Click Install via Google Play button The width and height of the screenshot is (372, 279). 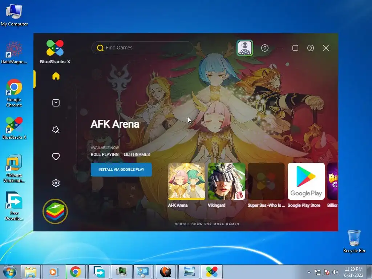click(x=121, y=170)
